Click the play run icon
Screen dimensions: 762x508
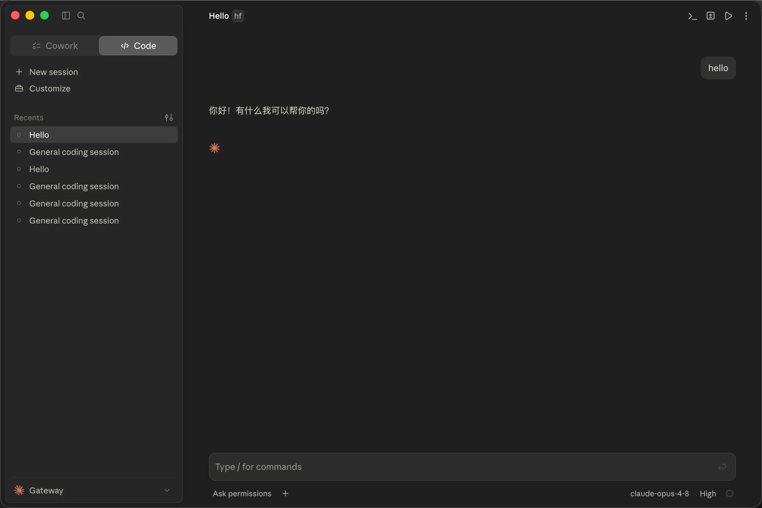729,16
